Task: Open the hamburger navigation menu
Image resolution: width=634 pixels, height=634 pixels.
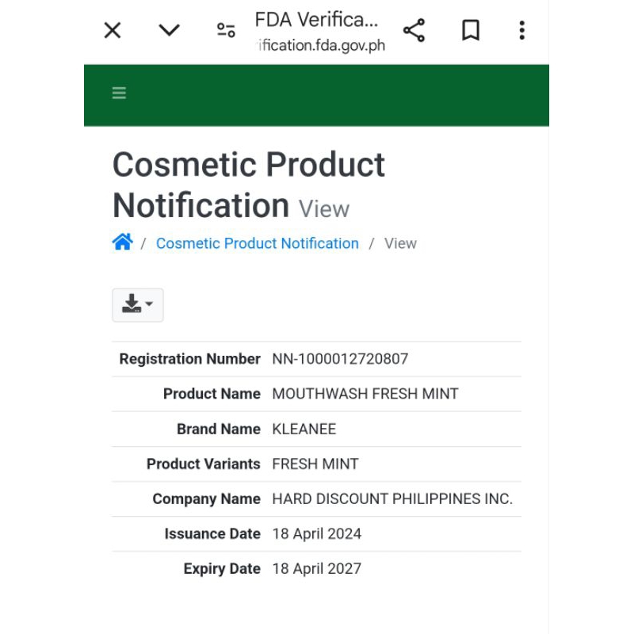Action: coord(119,94)
